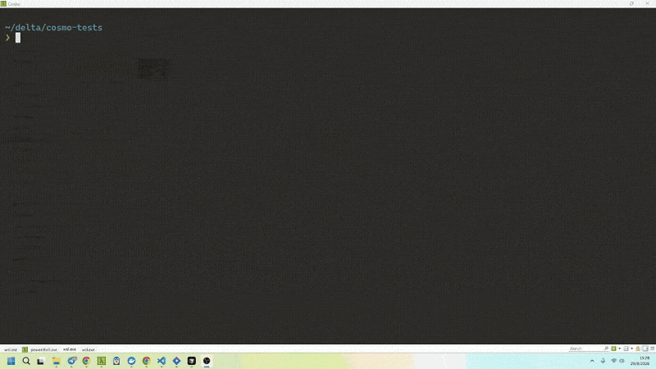Open the blue round whale icon on taskbar
The image size is (656, 369).
point(131,361)
